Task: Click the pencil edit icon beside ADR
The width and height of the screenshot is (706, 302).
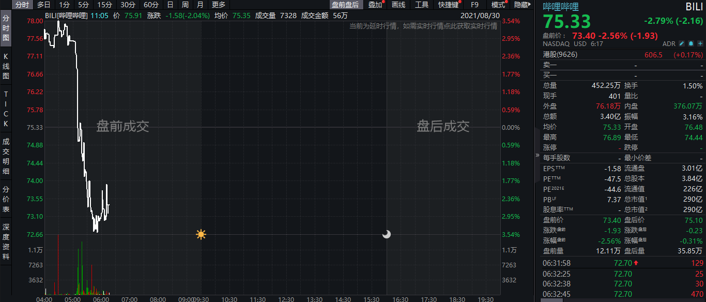Action: 681,44
